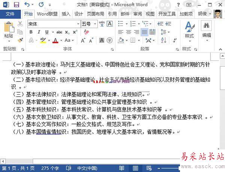Justify the paragraph text
The image size is (225, 172).
144,32
